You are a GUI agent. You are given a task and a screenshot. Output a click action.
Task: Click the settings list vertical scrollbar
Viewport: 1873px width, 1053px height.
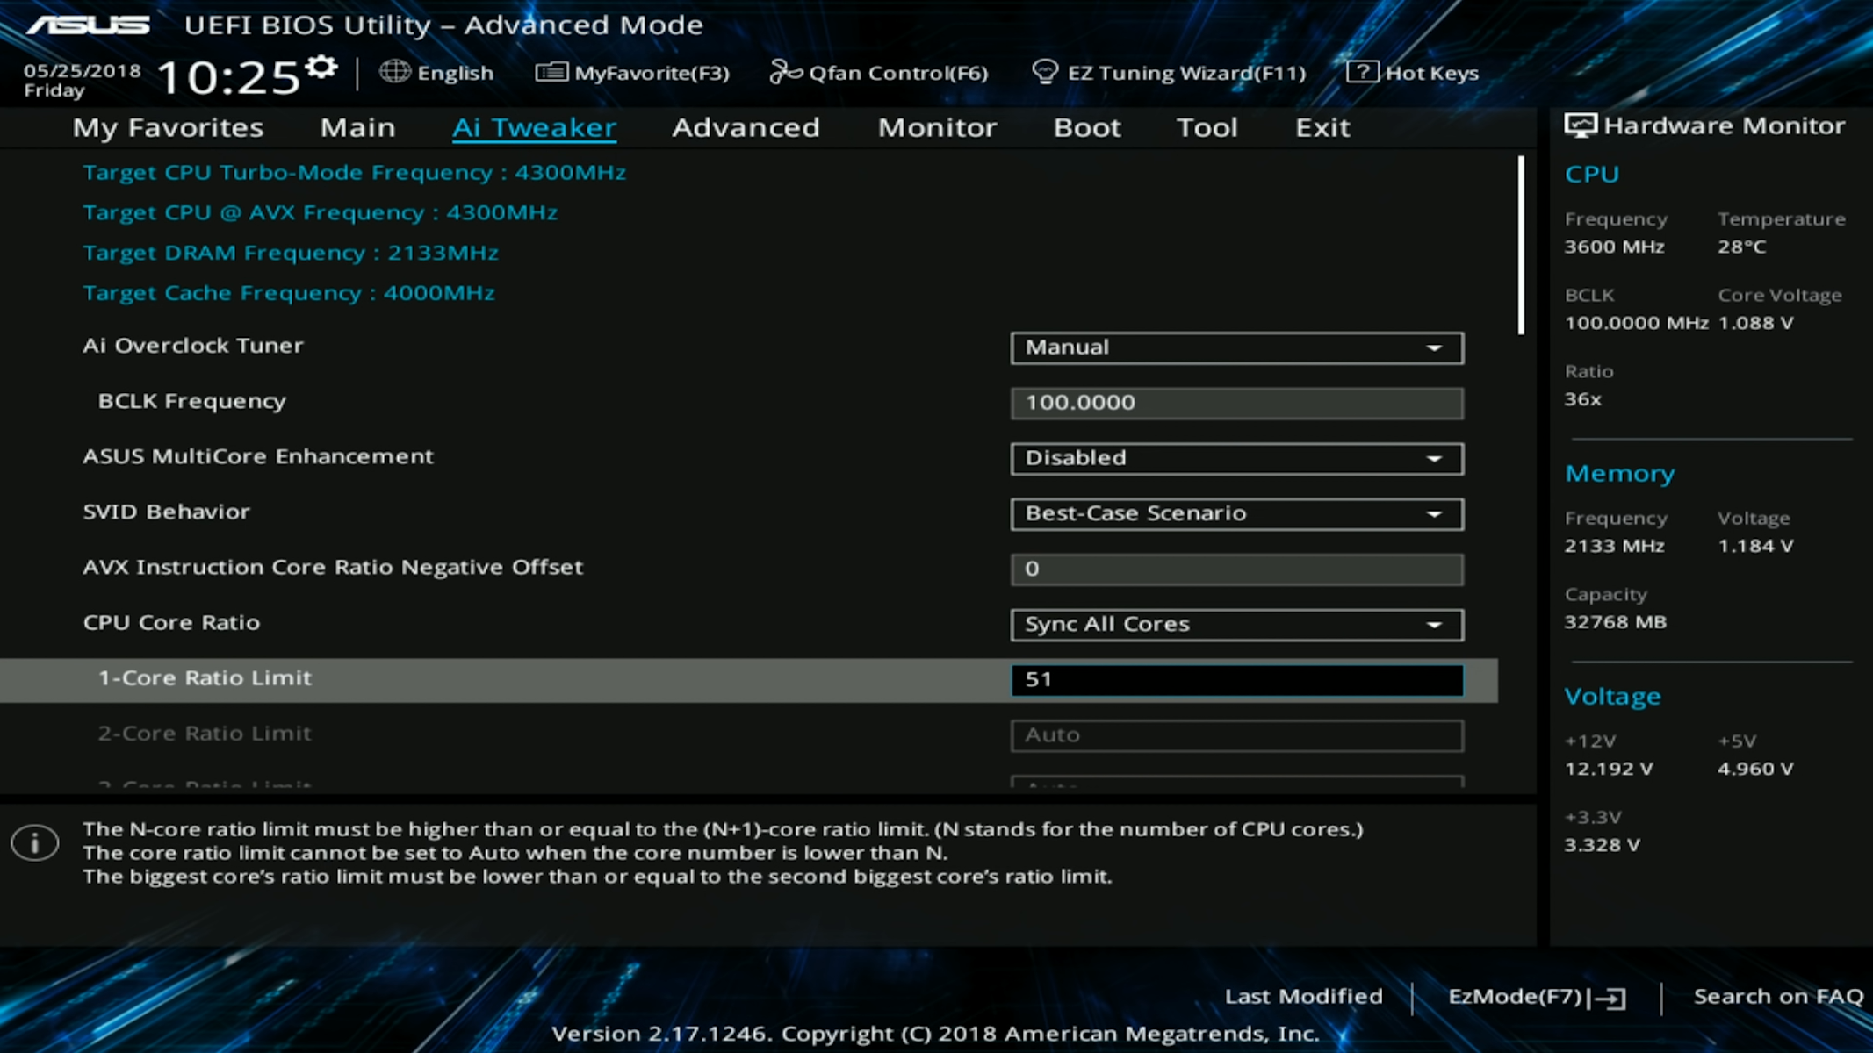tap(1521, 246)
